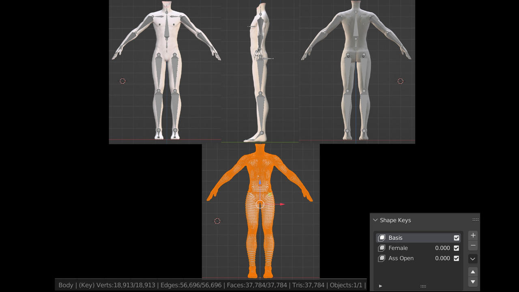The height and width of the screenshot is (292, 519).
Task: Expand the shape key list filter options
Action: point(380,286)
